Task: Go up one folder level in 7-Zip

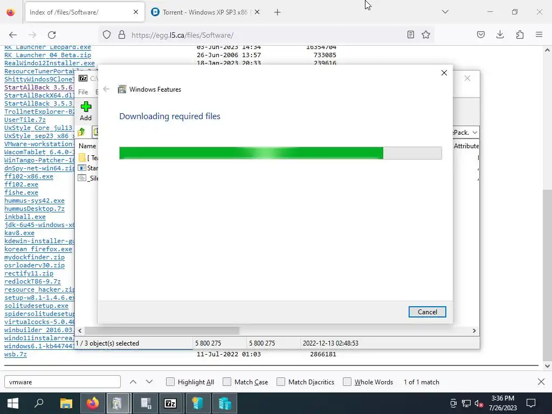Action: pos(82,132)
